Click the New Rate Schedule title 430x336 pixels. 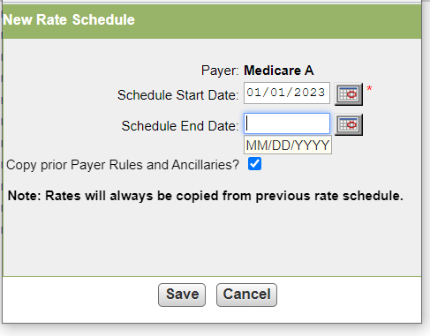coord(69,20)
